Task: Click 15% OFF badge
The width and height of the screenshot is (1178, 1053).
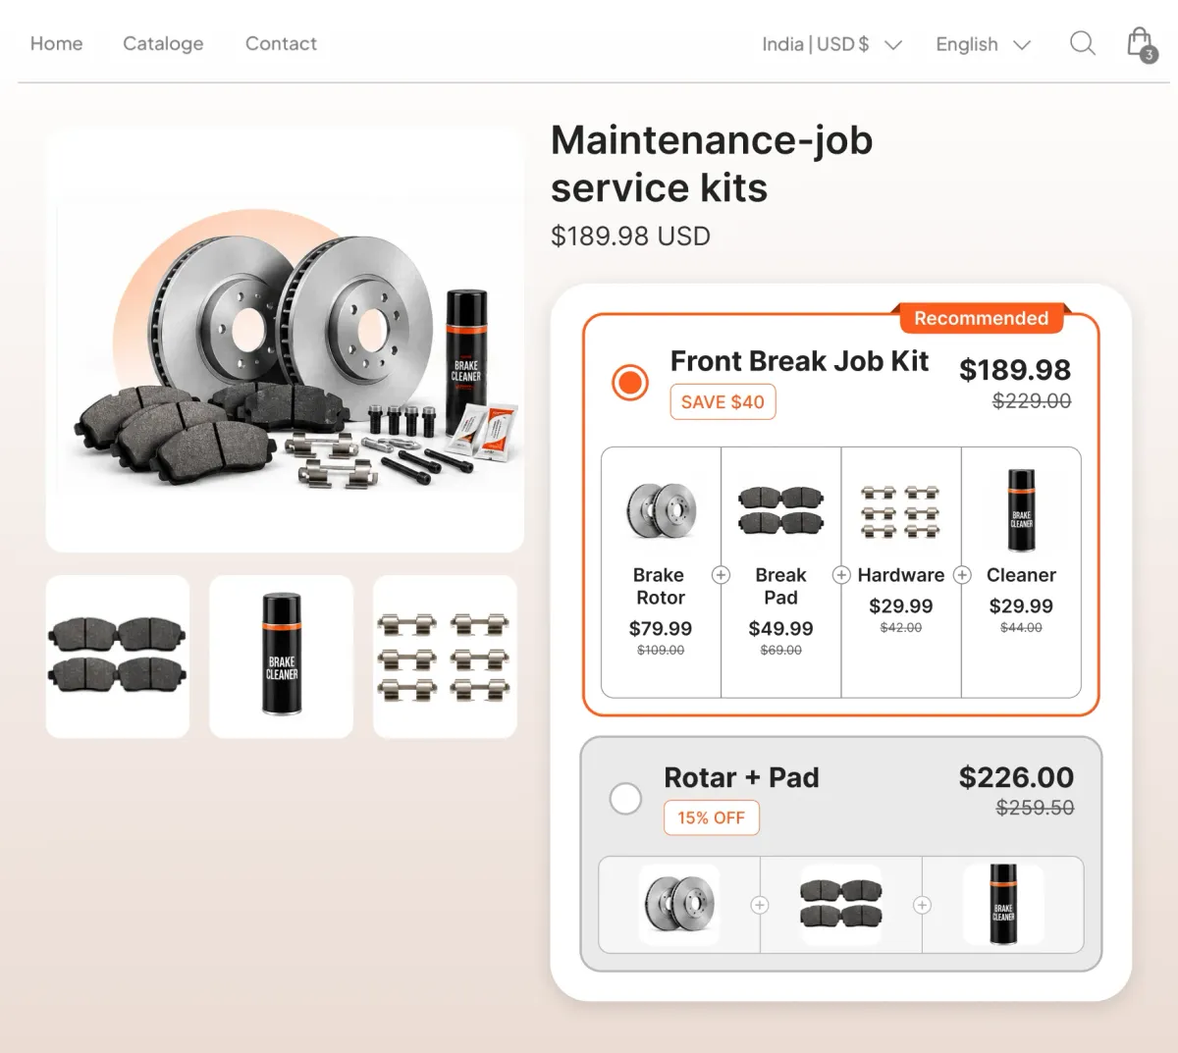Action: pyautogui.click(x=711, y=817)
